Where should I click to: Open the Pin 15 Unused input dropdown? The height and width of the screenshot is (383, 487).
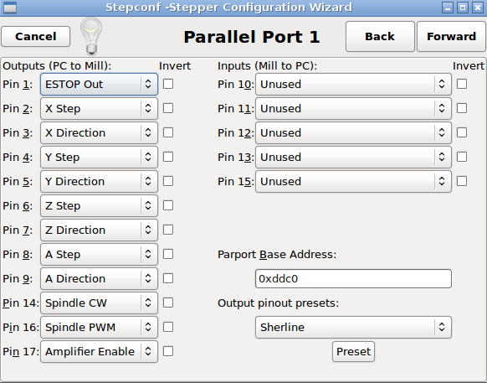click(x=353, y=181)
